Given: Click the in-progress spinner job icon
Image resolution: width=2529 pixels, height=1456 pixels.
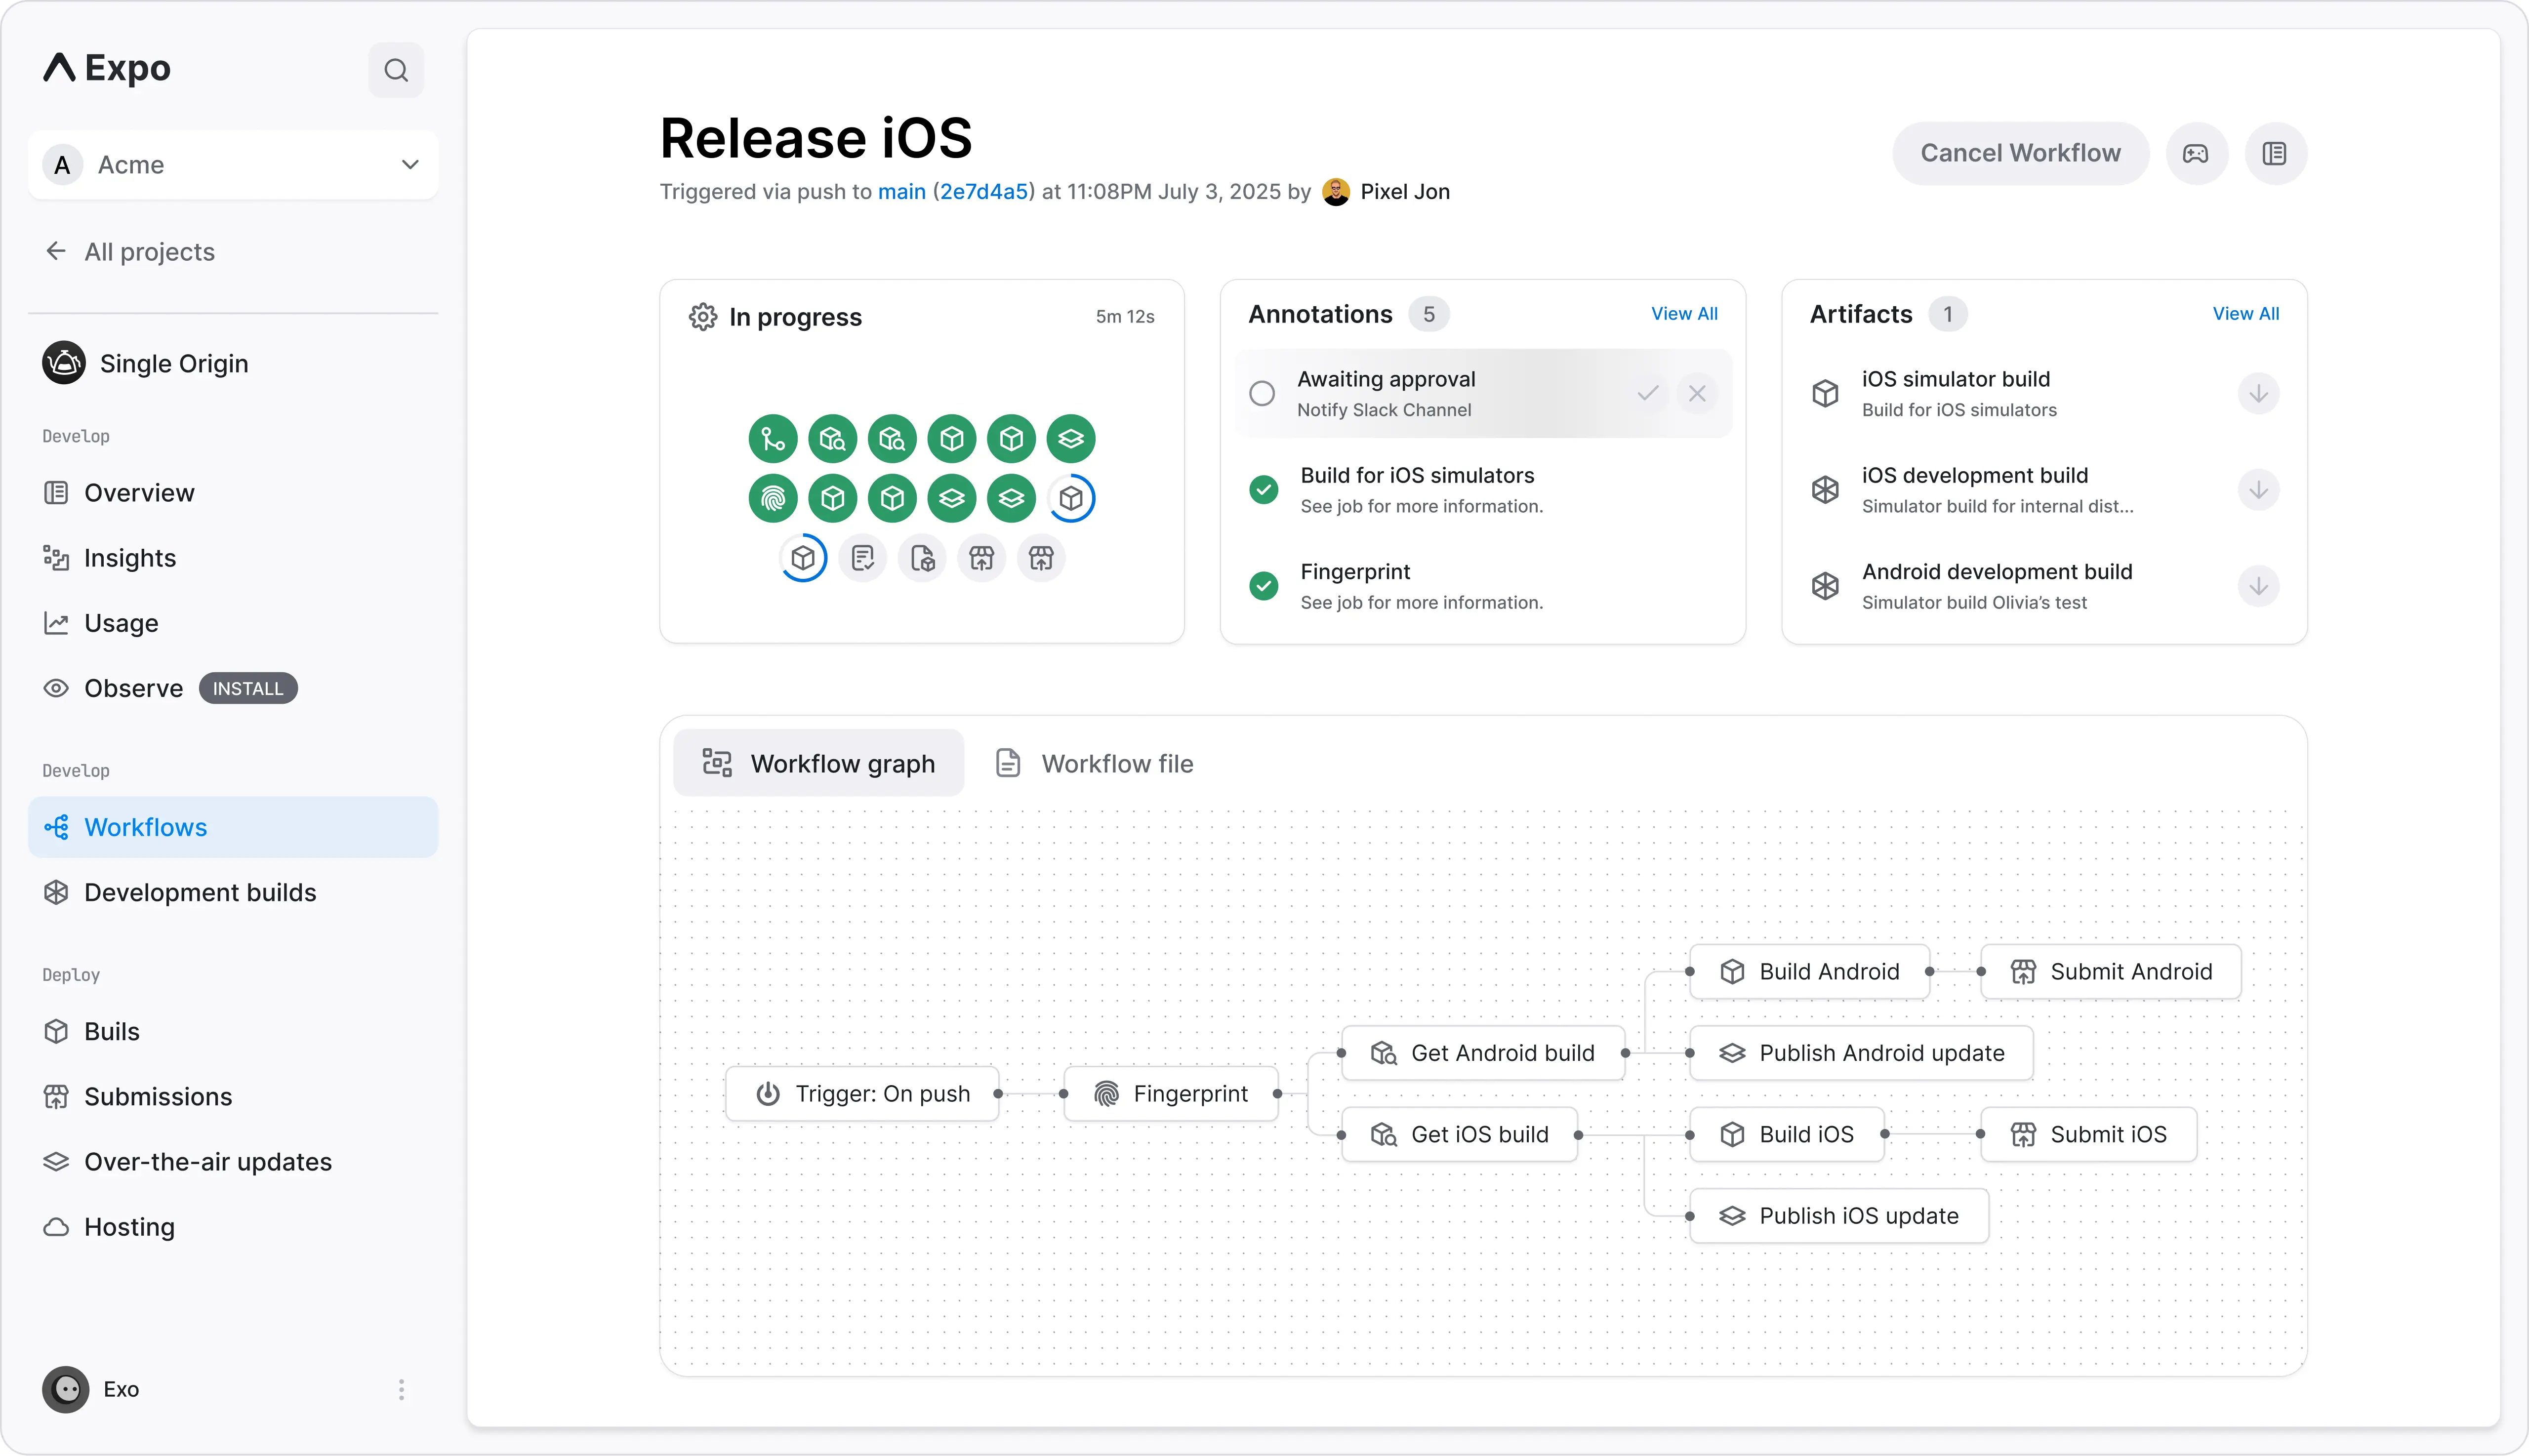Looking at the screenshot, I should pos(1071,498).
